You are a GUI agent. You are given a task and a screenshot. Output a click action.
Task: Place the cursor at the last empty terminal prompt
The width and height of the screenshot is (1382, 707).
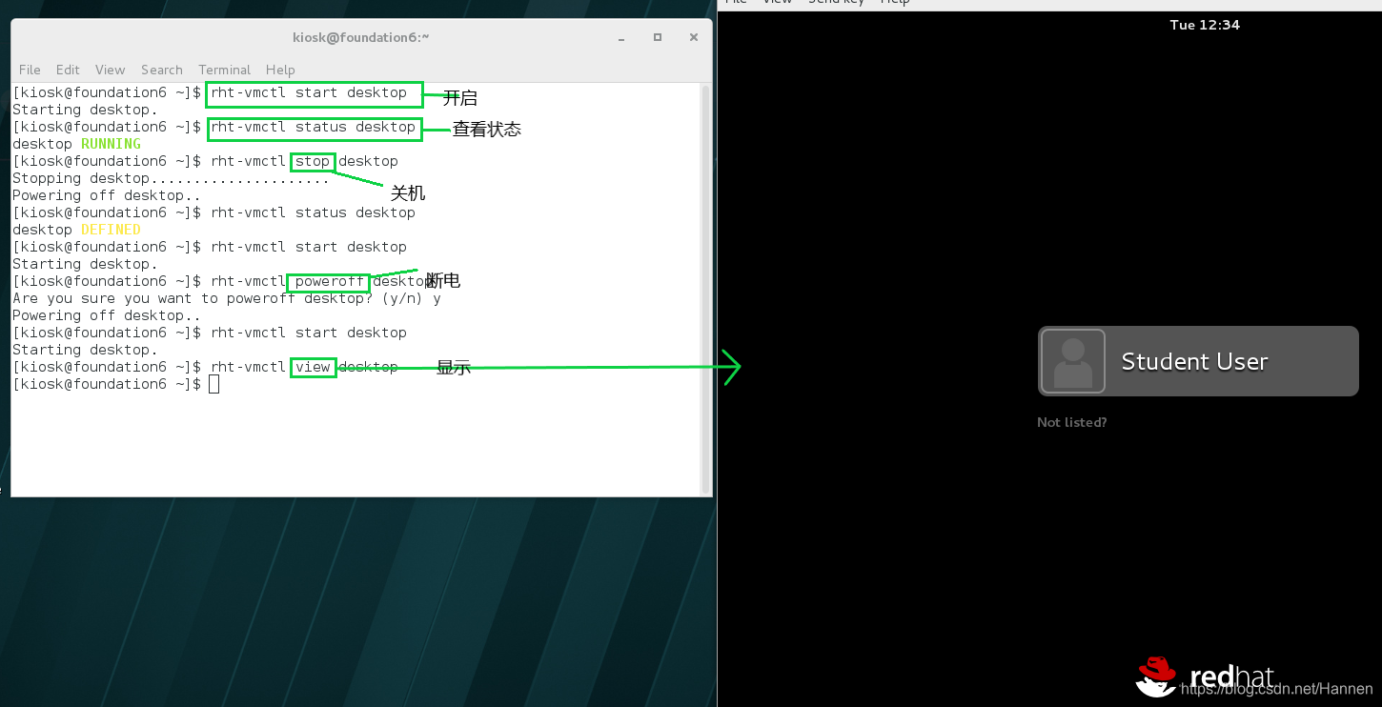(x=213, y=384)
